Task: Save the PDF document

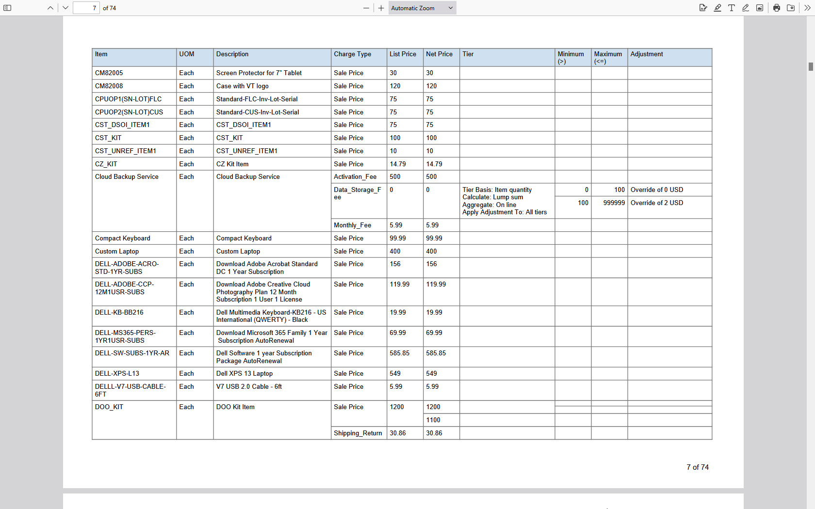Action: [790, 8]
